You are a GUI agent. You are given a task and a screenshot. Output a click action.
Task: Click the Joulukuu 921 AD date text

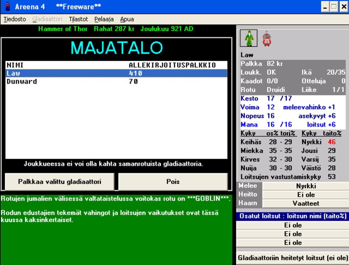point(167,29)
